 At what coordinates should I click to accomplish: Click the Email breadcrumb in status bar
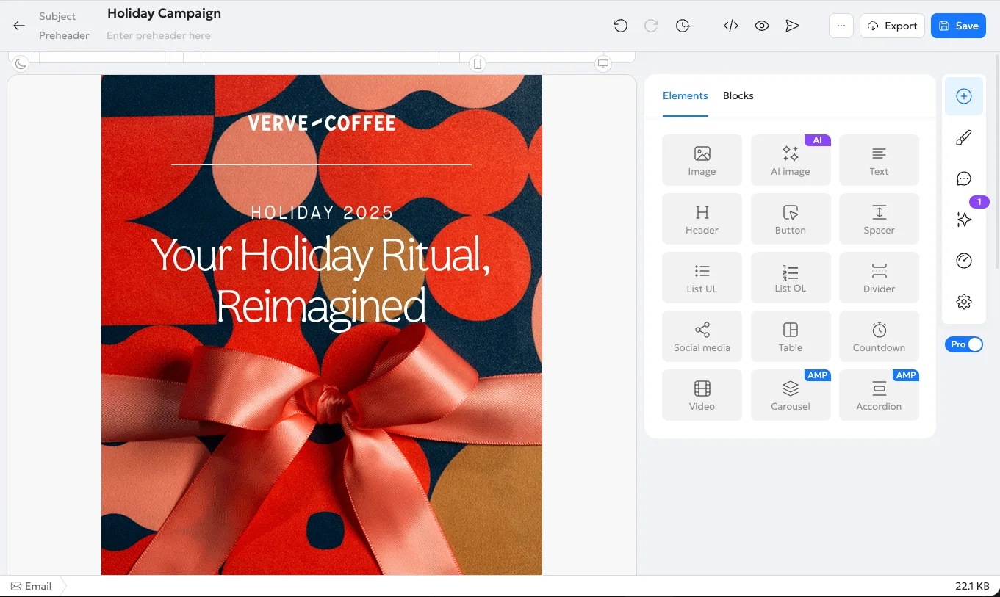click(x=32, y=586)
